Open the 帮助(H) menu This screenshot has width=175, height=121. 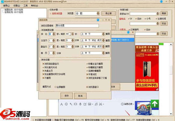click(x=34, y=6)
